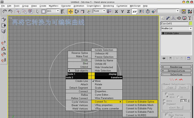Open the Utilities hammer panel tab
Screen dimensions: 194x118
point(190,18)
